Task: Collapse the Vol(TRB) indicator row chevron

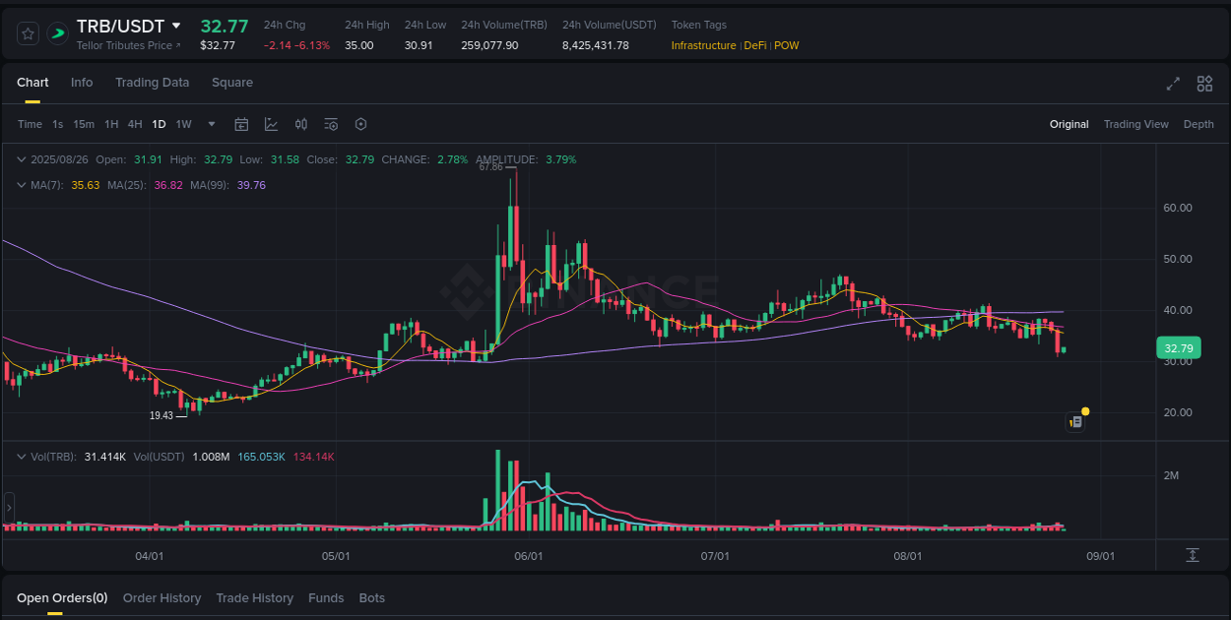Action: click(x=22, y=456)
